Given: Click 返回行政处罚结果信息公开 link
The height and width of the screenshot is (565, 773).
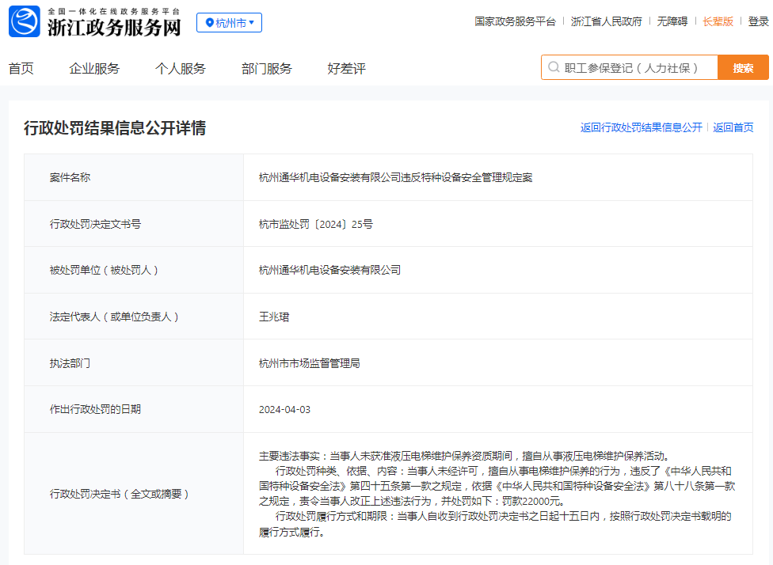Looking at the screenshot, I should pyautogui.click(x=641, y=127).
